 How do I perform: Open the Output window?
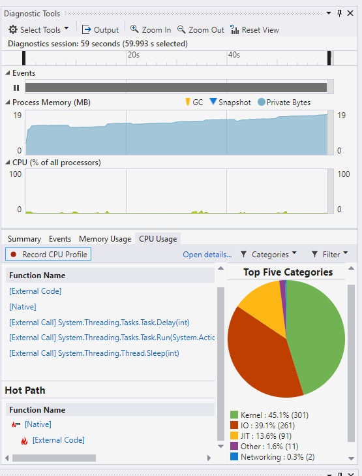click(100, 30)
